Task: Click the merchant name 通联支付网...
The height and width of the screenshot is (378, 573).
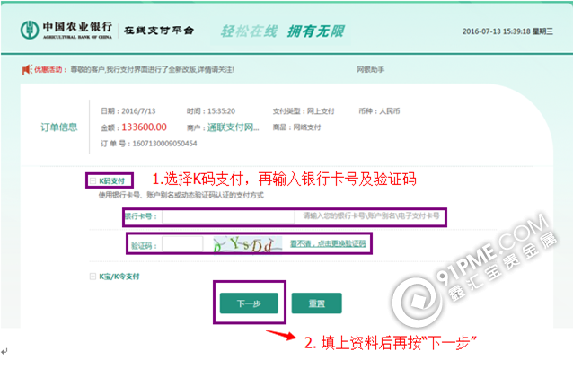Action: (234, 127)
